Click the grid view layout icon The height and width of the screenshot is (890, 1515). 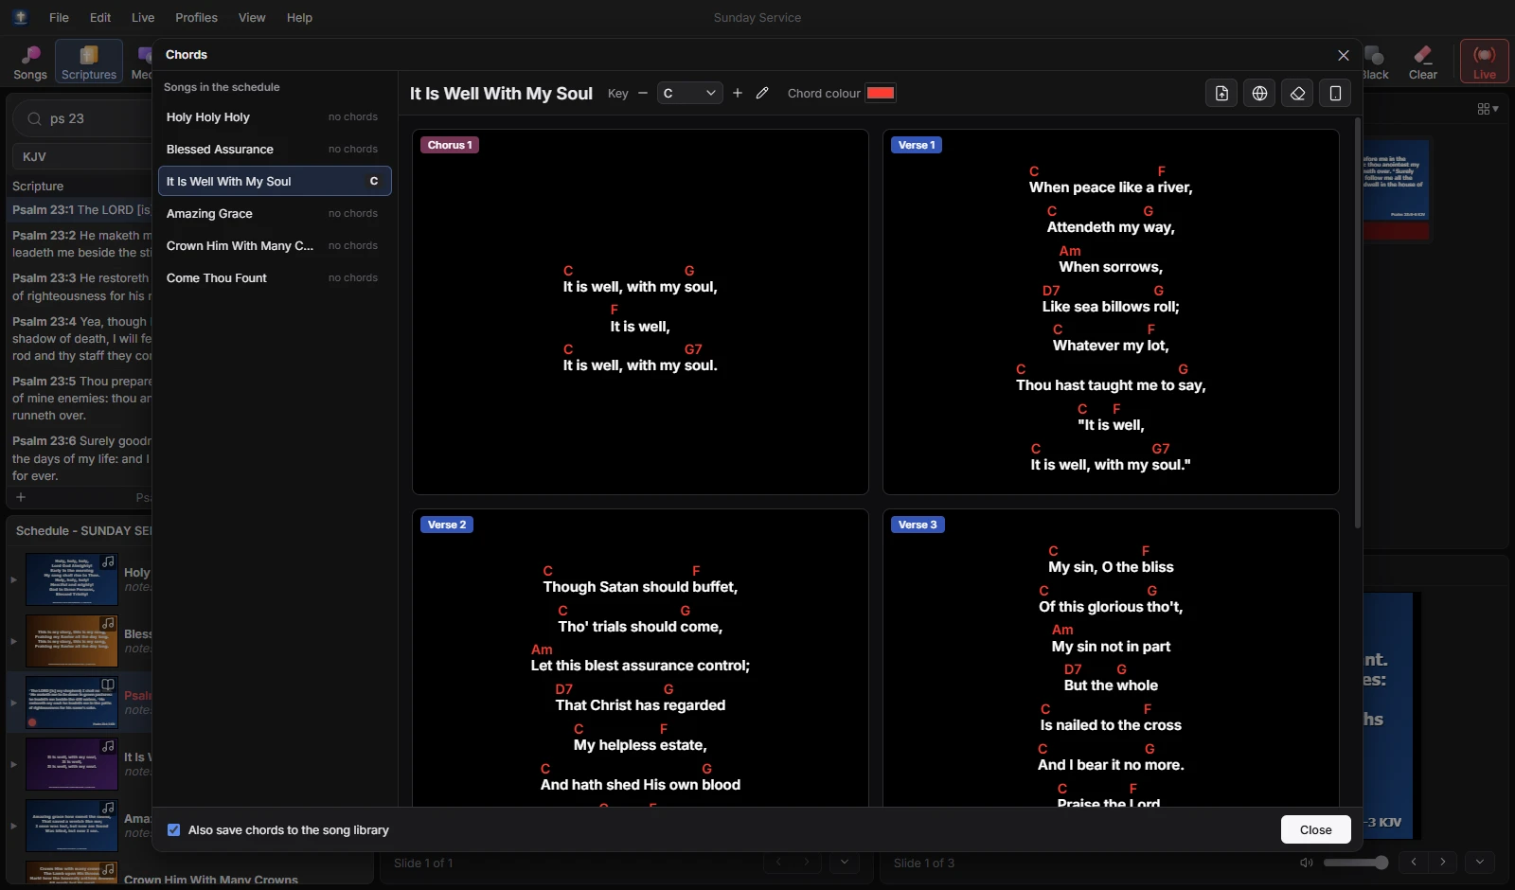click(1488, 109)
